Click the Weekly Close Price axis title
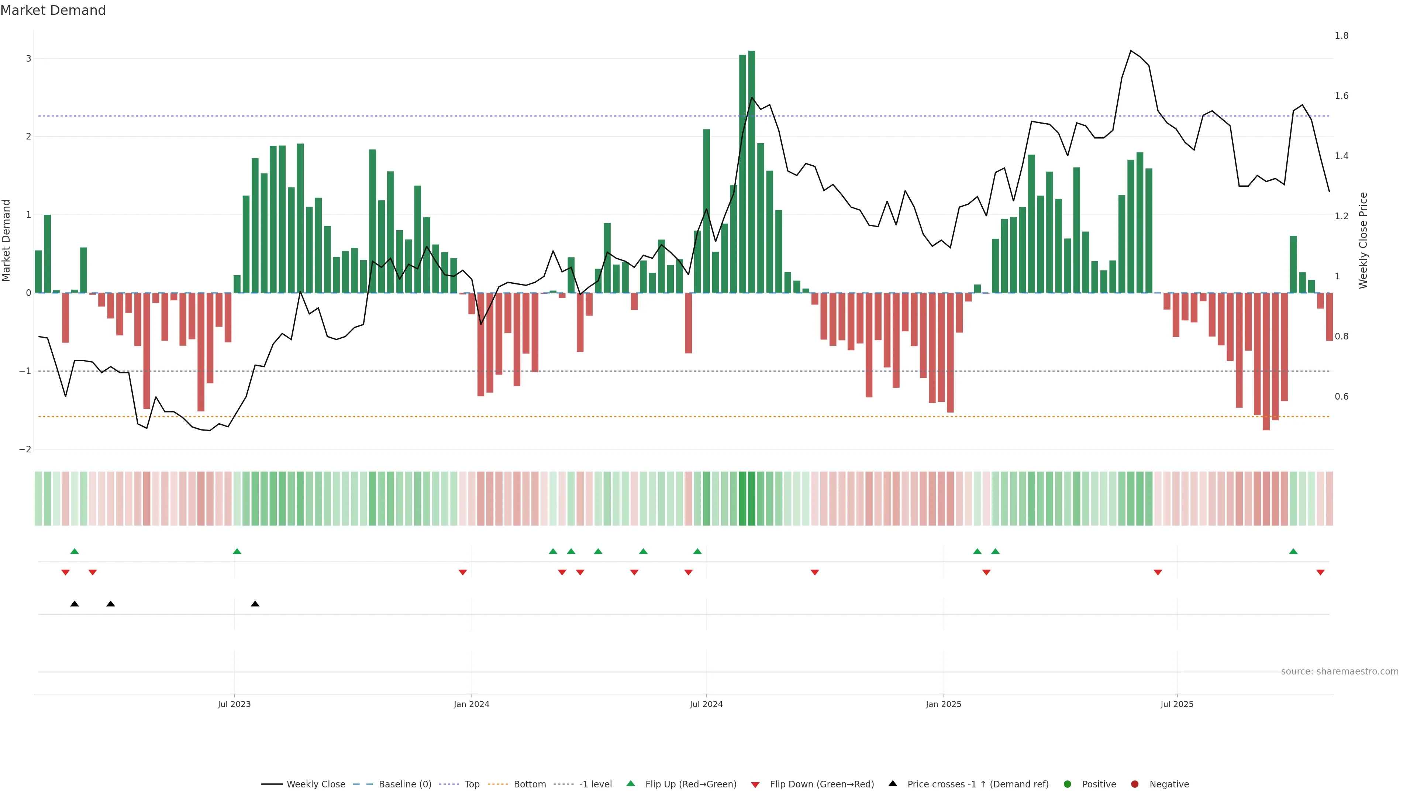1417x797 pixels. point(1362,240)
